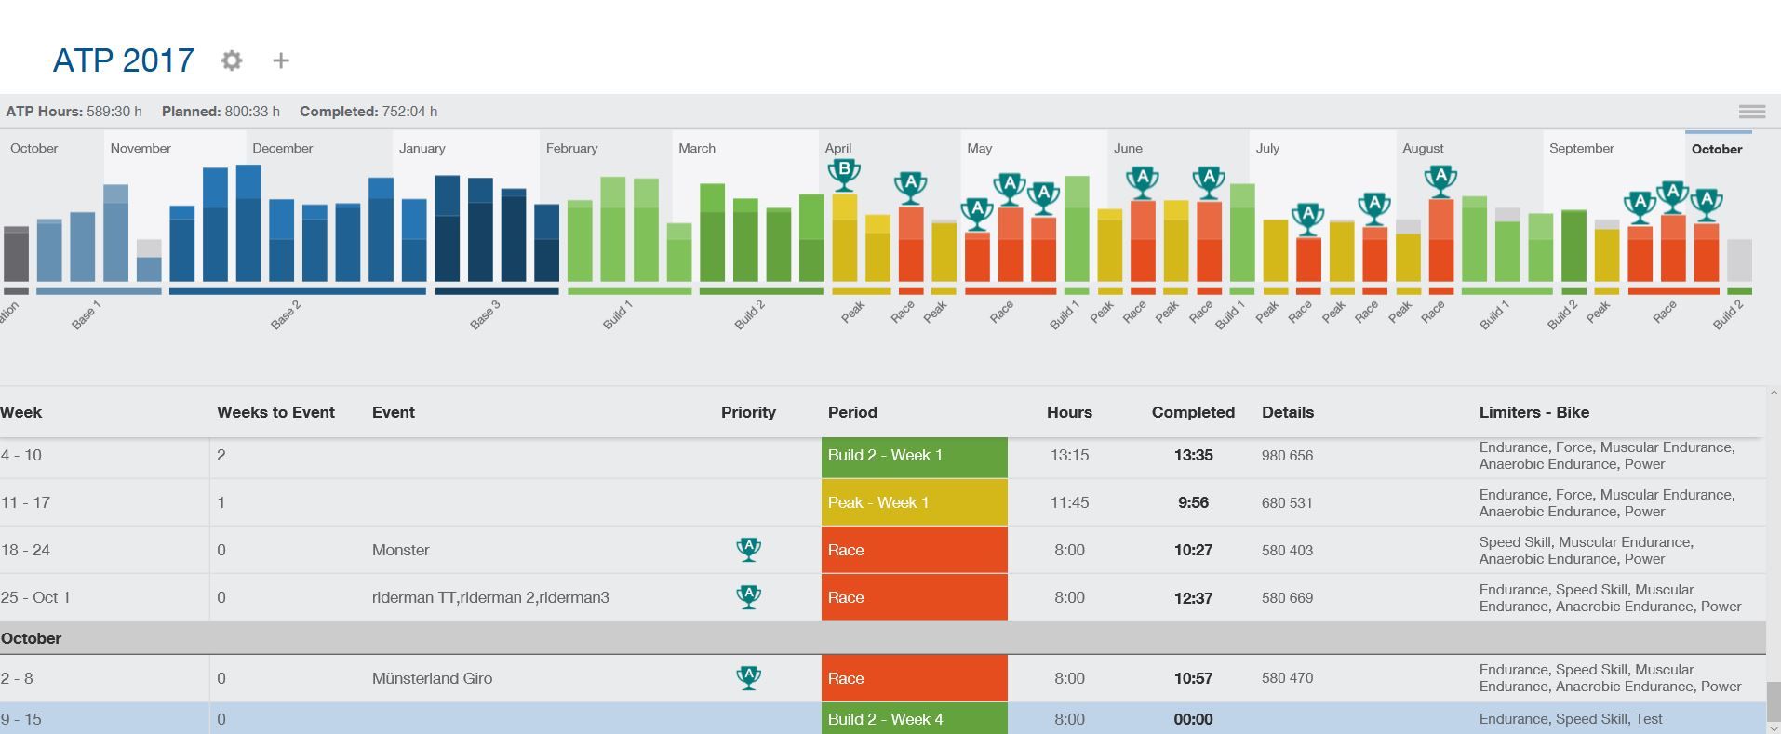Image resolution: width=1781 pixels, height=734 pixels.
Task: Select first A trophy in June
Action: tap(1142, 180)
